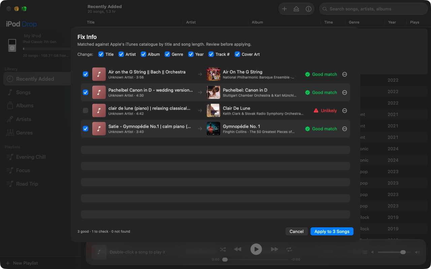
Task: Click the previous track (rewind) icon
Action: click(x=238, y=249)
